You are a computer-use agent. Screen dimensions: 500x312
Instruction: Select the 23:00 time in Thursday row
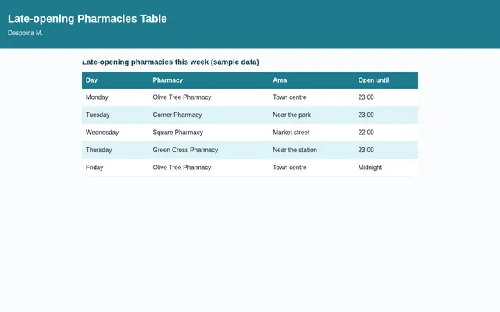pyautogui.click(x=386, y=150)
